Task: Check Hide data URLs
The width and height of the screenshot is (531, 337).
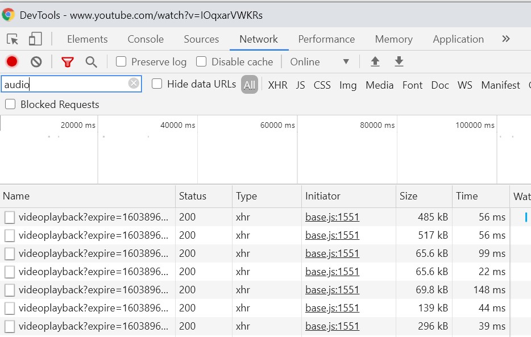Action: (x=157, y=84)
